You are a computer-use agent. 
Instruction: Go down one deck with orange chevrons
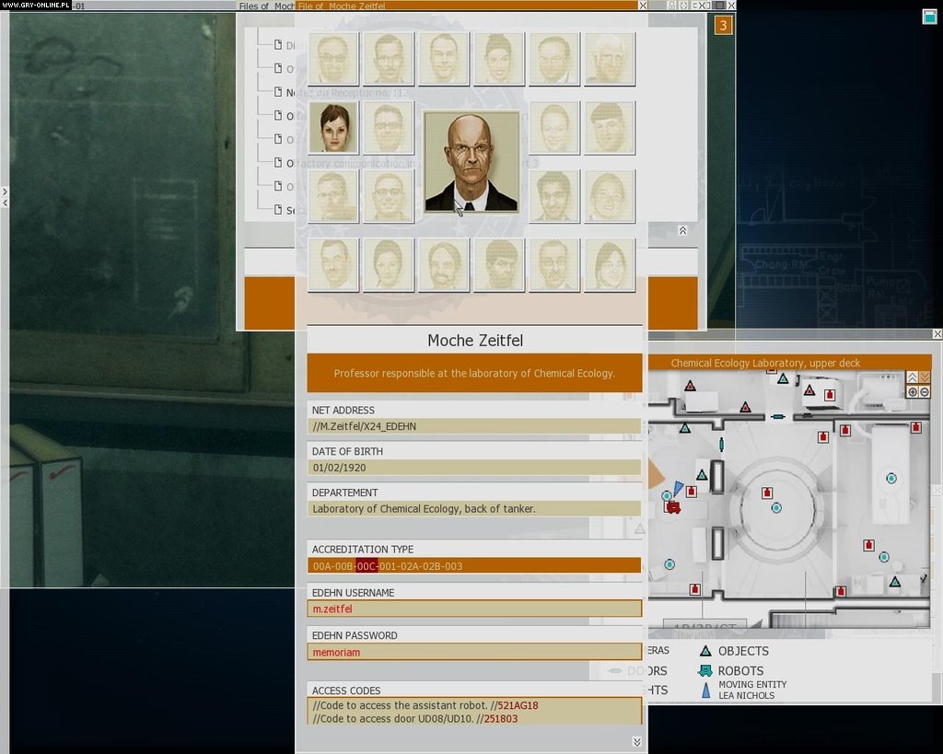[x=925, y=377]
